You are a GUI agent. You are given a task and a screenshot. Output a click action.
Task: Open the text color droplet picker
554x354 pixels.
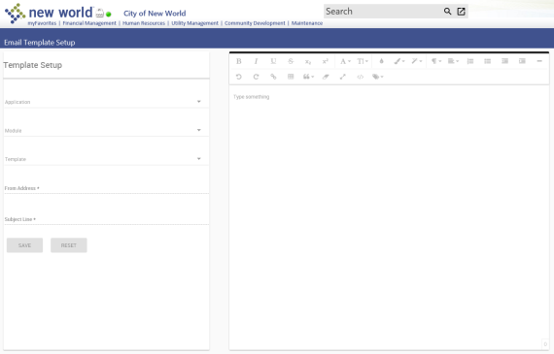point(381,61)
